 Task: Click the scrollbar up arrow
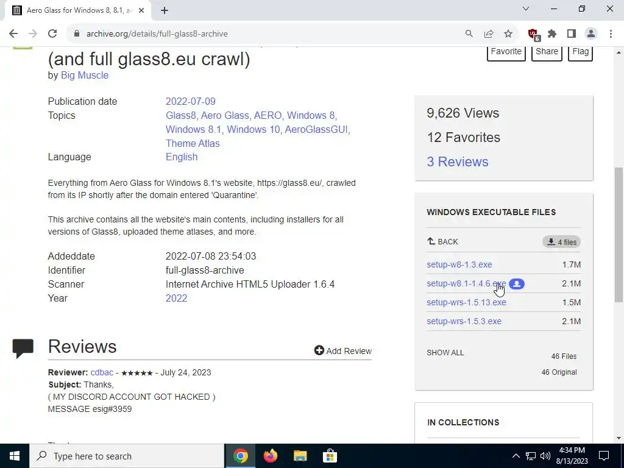point(619,52)
